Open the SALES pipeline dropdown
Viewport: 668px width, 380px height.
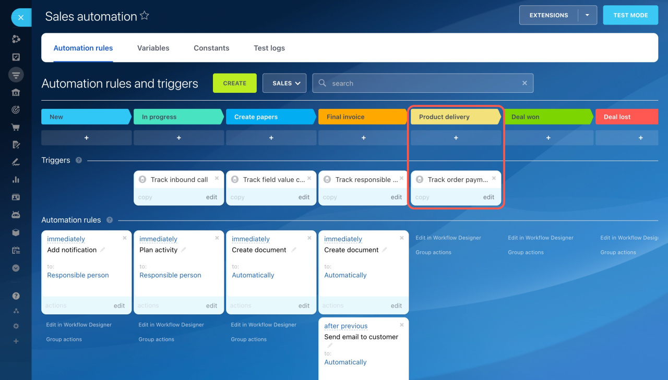tap(284, 83)
